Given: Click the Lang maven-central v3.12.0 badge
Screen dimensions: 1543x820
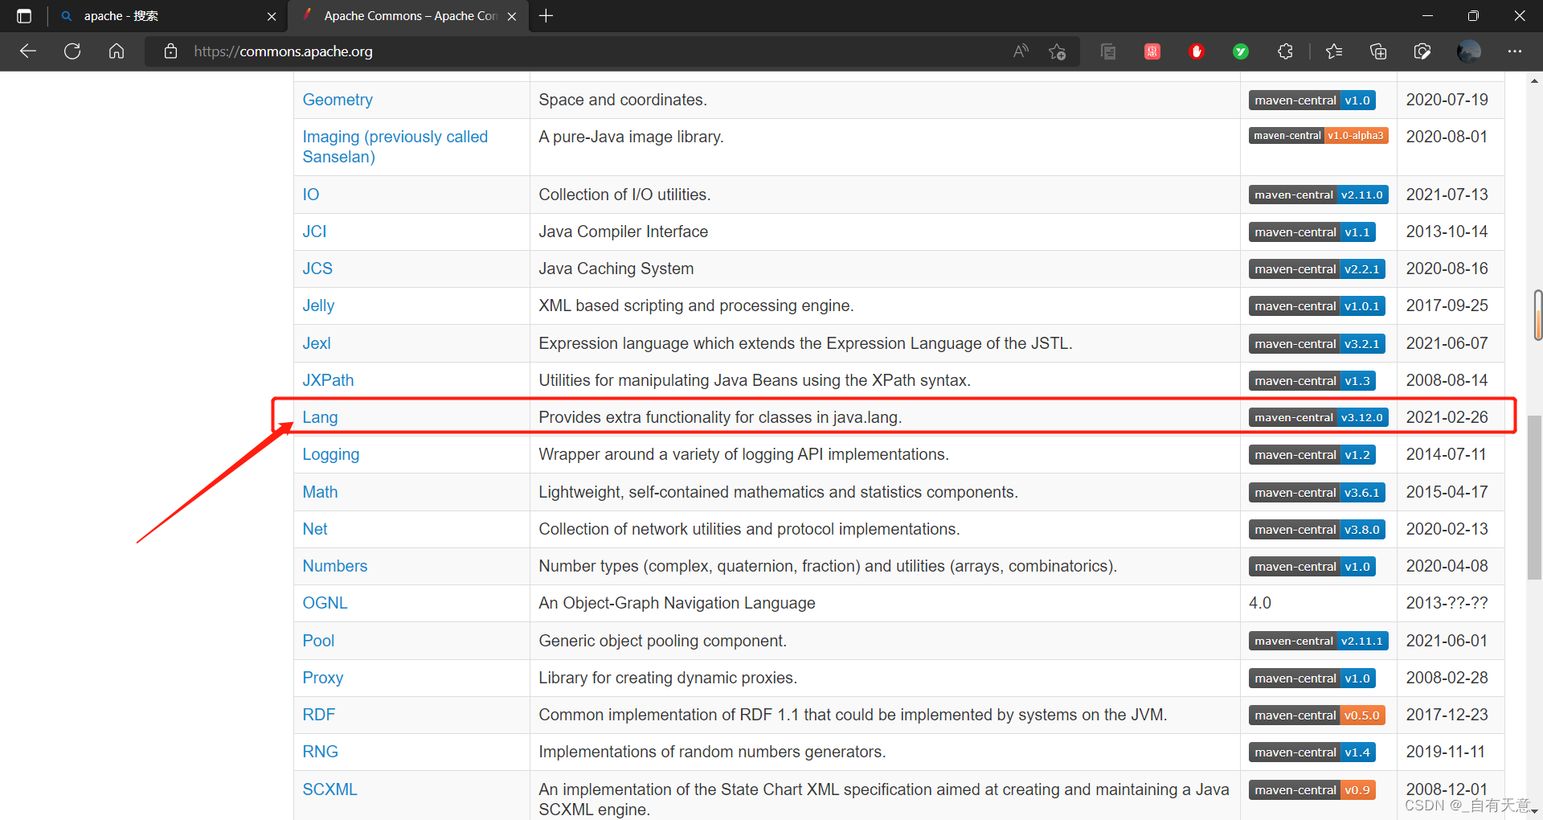Looking at the screenshot, I should 1319,417.
